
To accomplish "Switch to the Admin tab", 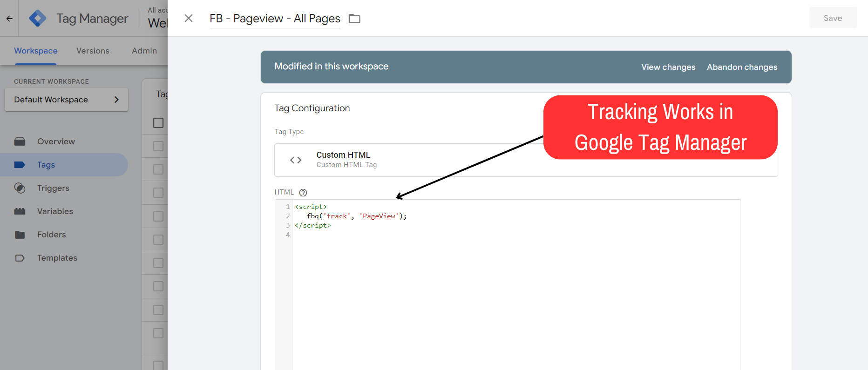I will (x=144, y=51).
